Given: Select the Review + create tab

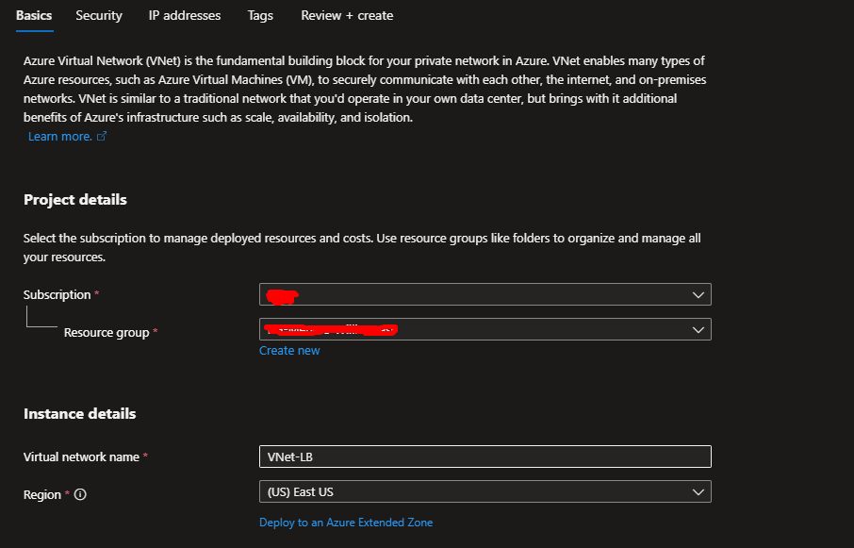Looking at the screenshot, I should click(347, 15).
